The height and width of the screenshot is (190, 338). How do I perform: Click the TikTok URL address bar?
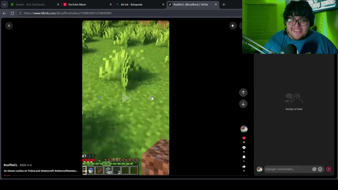point(129,13)
